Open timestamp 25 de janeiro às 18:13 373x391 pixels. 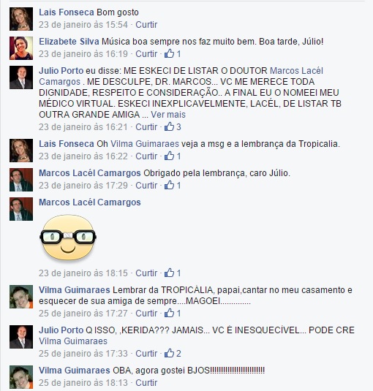(83, 382)
